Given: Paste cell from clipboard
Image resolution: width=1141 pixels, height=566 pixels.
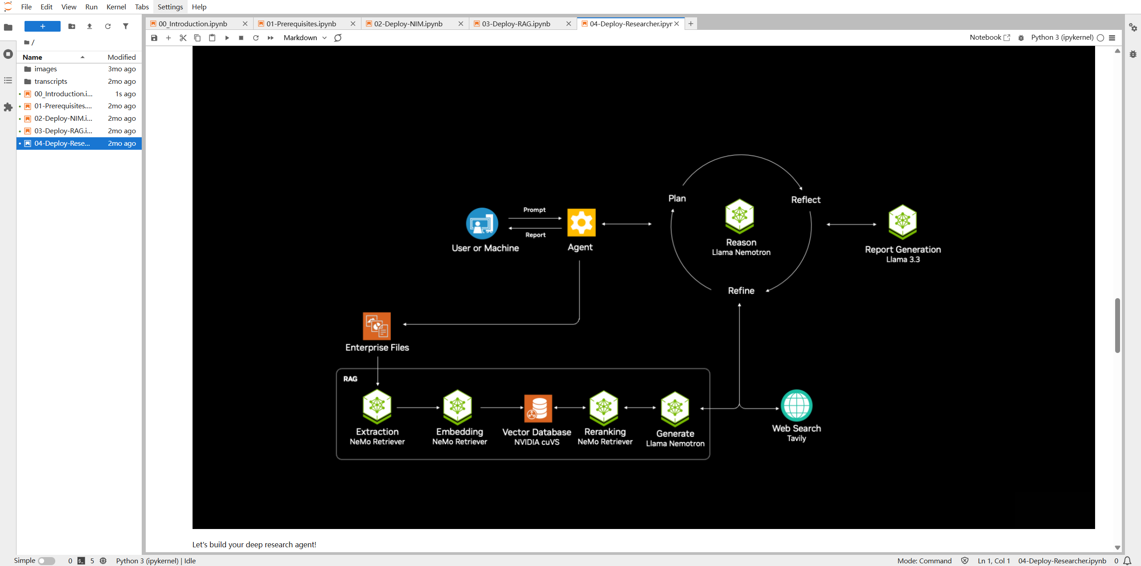Looking at the screenshot, I should [x=212, y=38].
